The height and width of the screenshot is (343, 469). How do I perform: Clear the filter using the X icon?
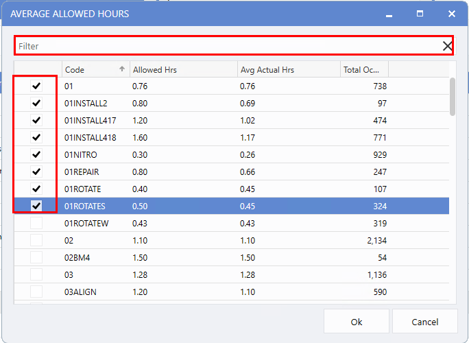click(447, 46)
